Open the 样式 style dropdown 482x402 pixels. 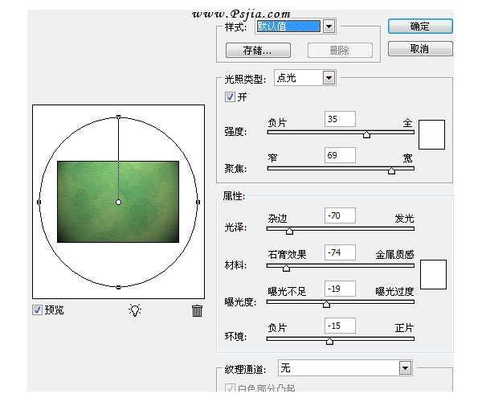(328, 27)
